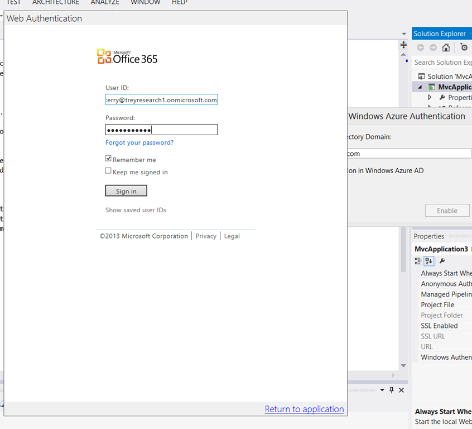
Task: Click the Enable button in Azure Authentication
Action: click(x=447, y=211)
